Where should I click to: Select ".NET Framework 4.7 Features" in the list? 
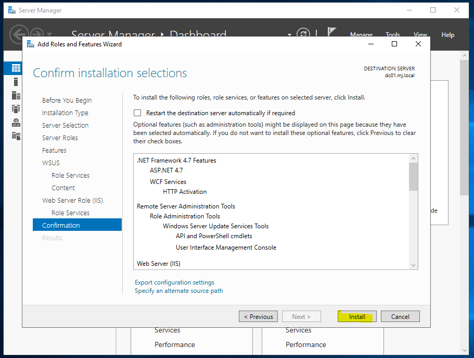click(176, 160)
